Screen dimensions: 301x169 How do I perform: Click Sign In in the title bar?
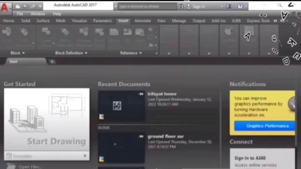click(198, 7)
